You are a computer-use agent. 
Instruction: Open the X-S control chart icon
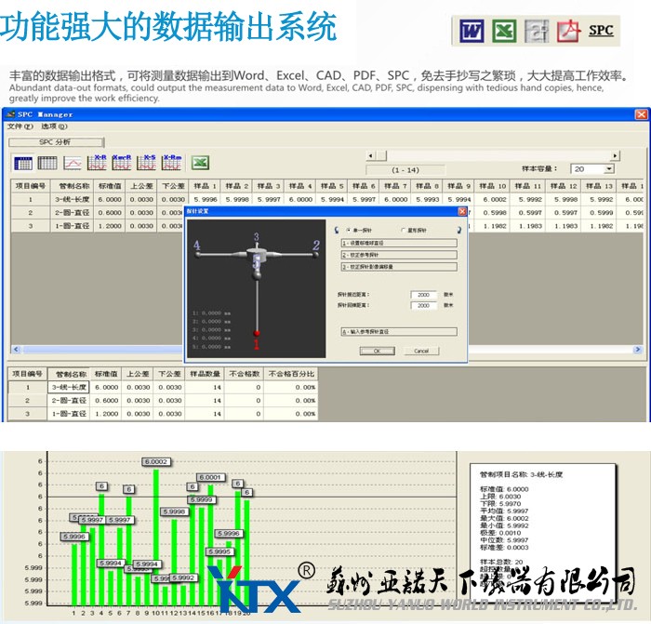(147, 163)
